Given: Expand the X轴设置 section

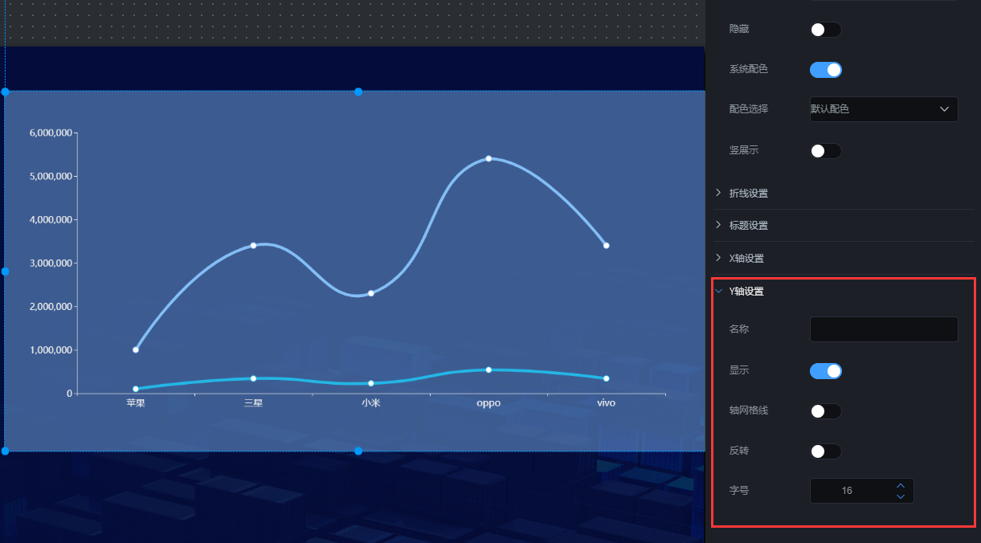Looking at the screenshot, I should click(x=844, y=259).
